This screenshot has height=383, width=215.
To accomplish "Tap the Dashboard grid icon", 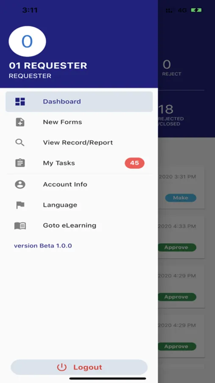I will pos(20,102).
